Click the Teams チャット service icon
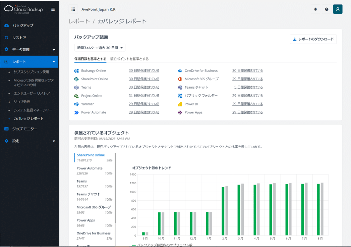This screenshot has height=247, width=351. (x=180, y=87)
